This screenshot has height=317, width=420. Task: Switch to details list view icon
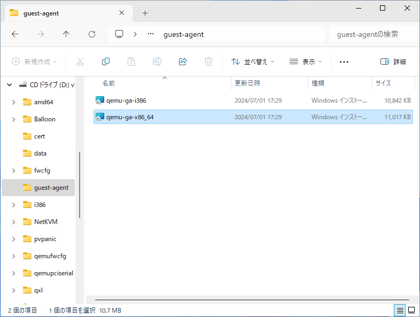pos(400,310)
